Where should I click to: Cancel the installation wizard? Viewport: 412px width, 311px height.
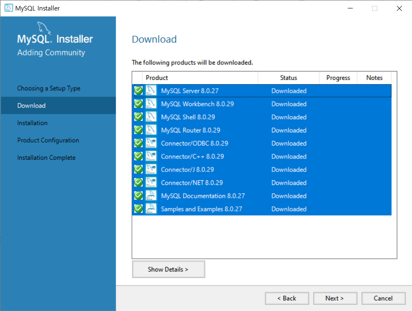pos(383,298)
